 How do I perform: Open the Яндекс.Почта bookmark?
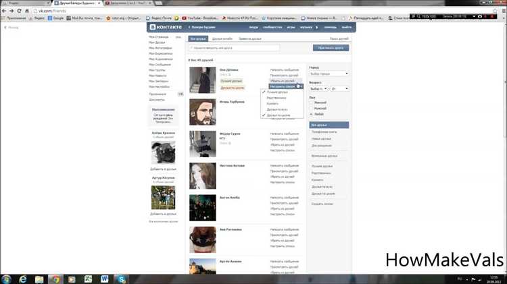pos(159,18)
